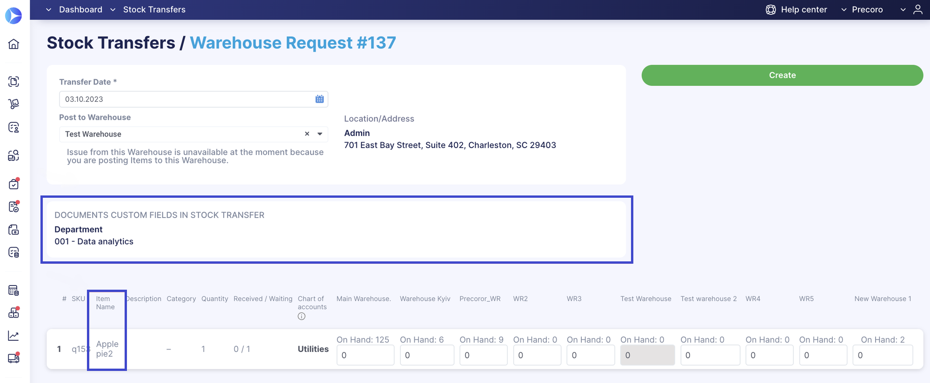This screenshot has width=930, height=383.
Task: Click 001 - Data analytics department value
Action: tap(94, 241)
